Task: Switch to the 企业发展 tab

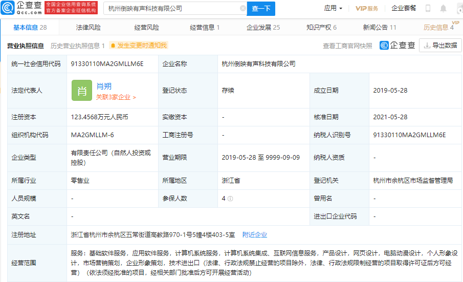Action: [x=263, y=28]
